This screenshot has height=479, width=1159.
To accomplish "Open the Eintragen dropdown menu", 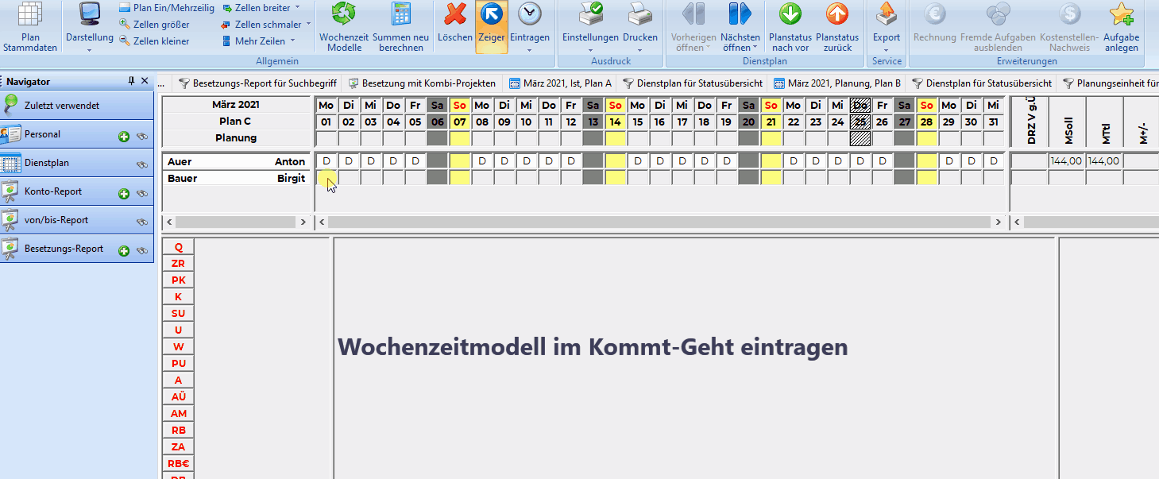I will pos(529,50).
